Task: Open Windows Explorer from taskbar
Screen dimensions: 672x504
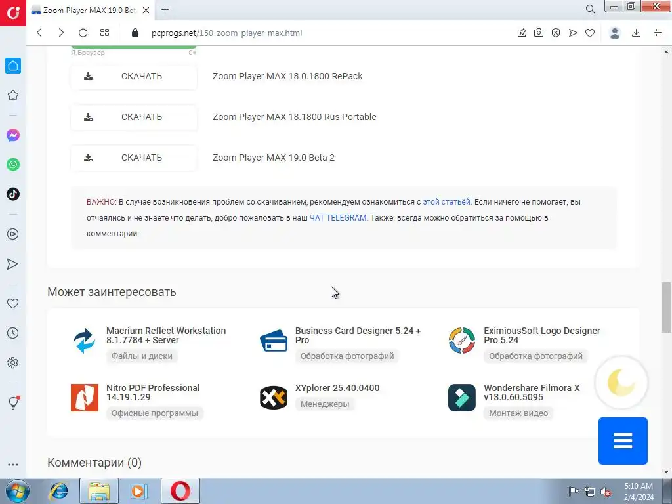Action: 98,491
